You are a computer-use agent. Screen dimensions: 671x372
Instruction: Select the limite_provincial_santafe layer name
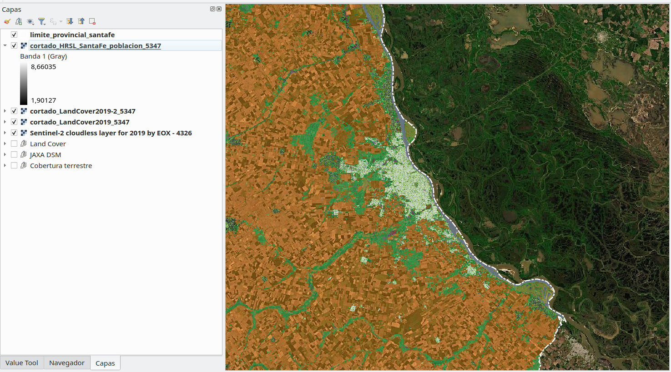click(72, 35)
